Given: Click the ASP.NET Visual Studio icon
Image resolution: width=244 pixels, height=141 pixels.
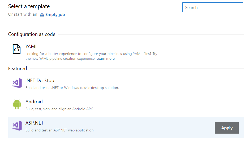Looking at the screenshot, I should click(17, 126).
